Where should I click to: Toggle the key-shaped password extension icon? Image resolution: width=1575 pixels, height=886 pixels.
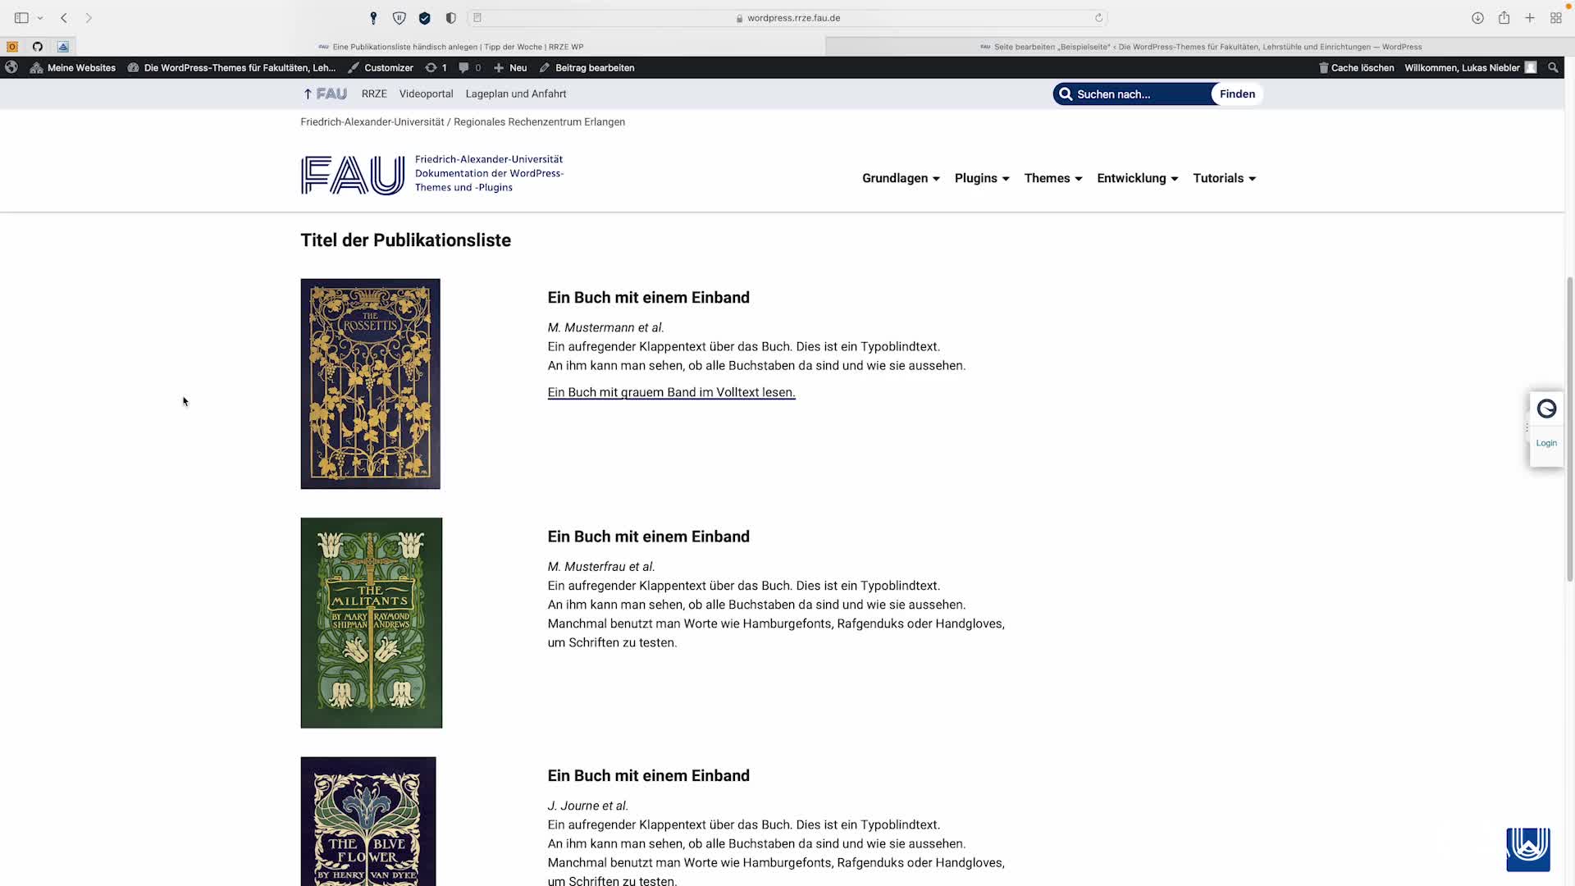click(x=373, y=17)
